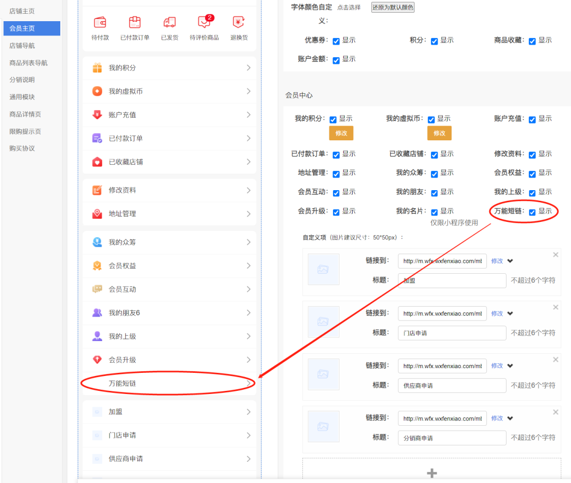Screen dimensions: 571x483
Task: Click the 地址管理 location icon
Action: coord(97,214)
